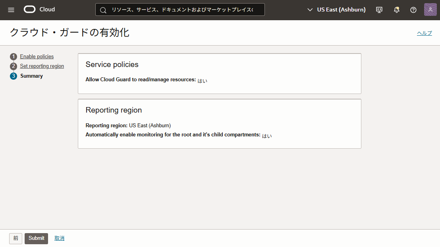Submit the Cloud Guard enablement
440x247 pixels.
click(x=36, y=238)
